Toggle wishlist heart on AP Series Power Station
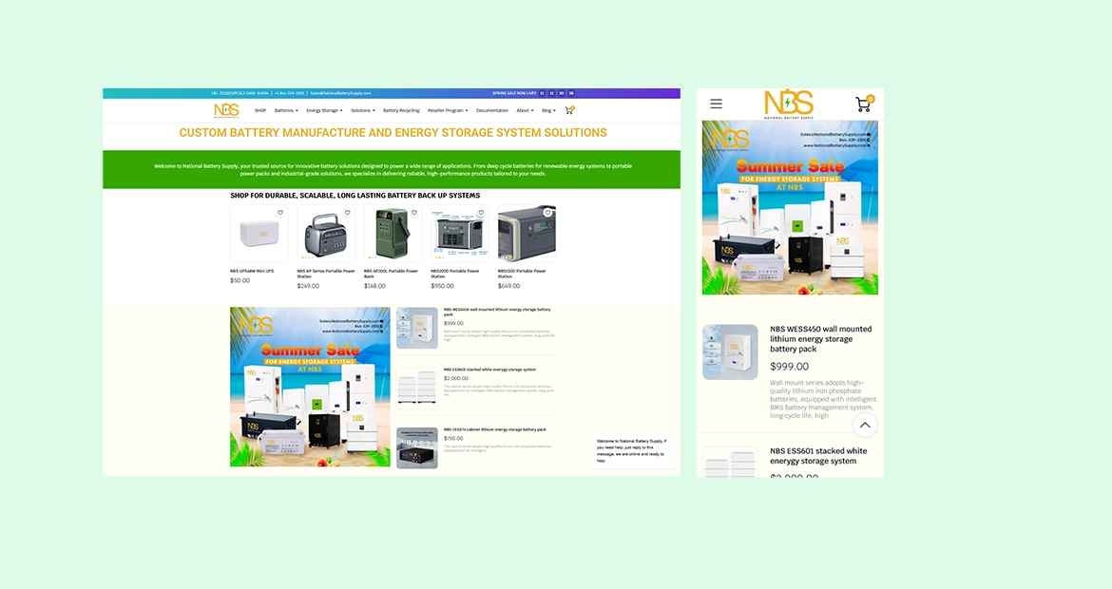The width and height of the screenshot is (1112, 589). click(x=347, y=213)
